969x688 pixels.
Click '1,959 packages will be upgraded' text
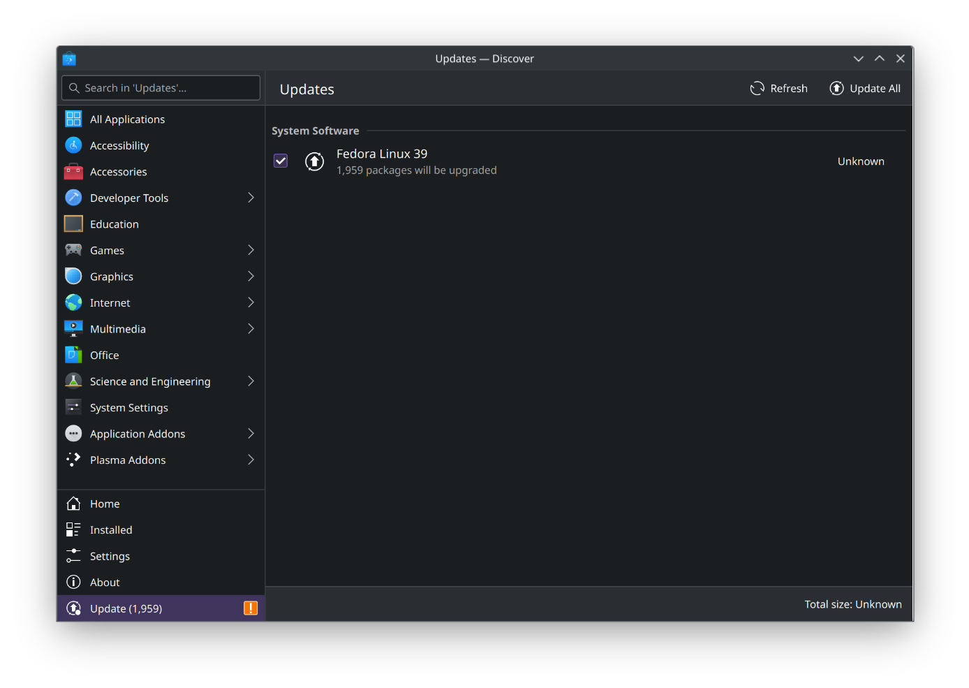pyautogui.click(x=417, y=170)
